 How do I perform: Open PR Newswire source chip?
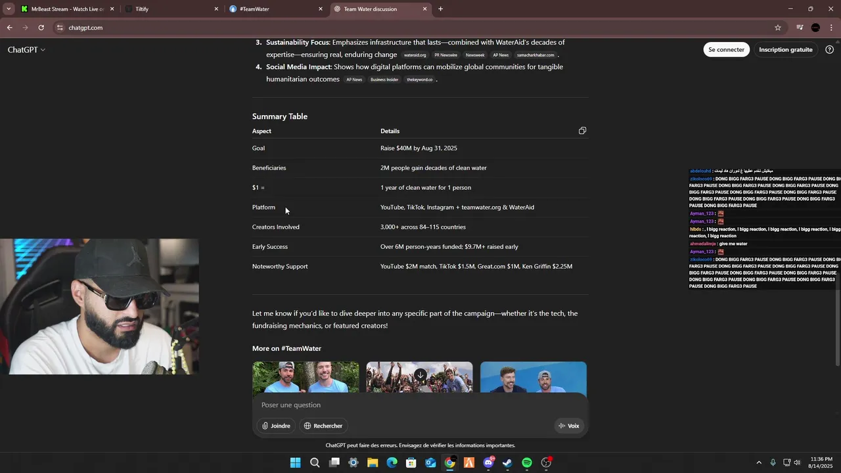click(445, 55)
